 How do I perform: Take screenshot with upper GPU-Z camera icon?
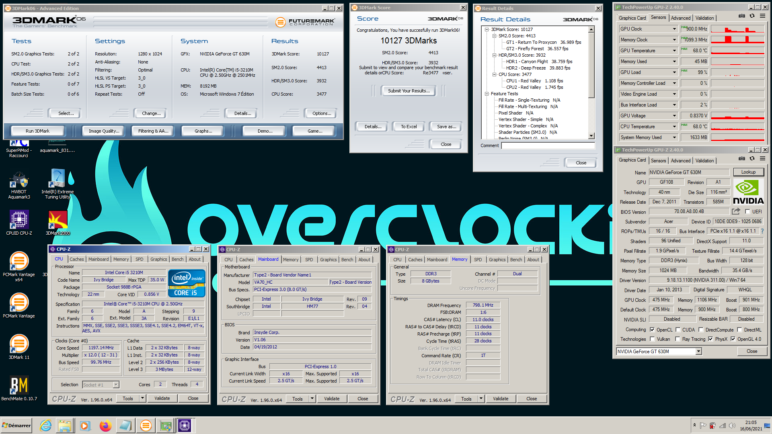(x=741, y=16)
